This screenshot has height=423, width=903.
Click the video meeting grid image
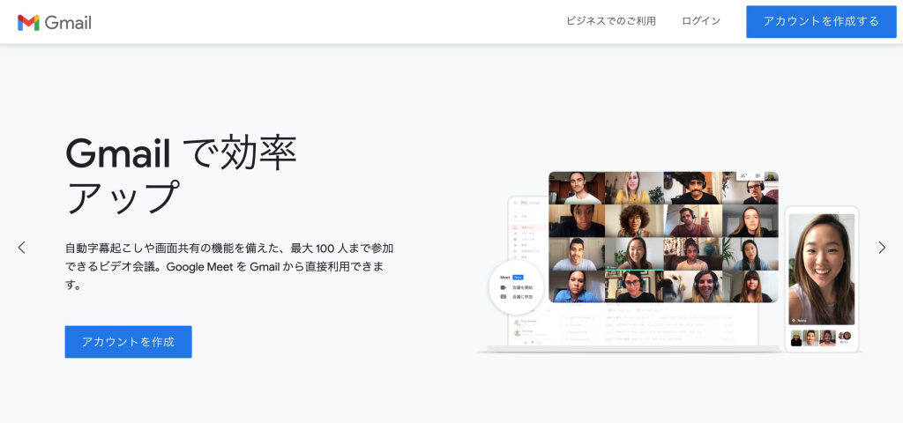click(x=663, y=237)
